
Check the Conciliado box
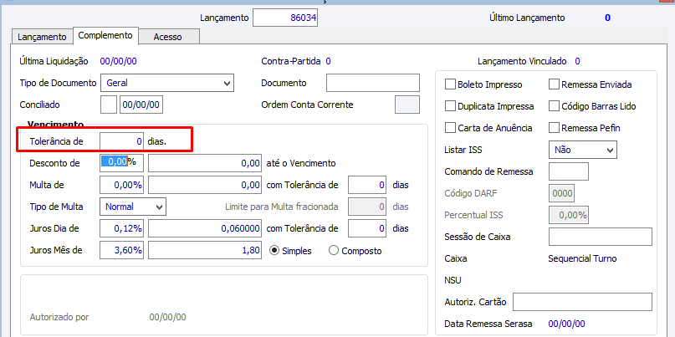(x=108, y=105)
